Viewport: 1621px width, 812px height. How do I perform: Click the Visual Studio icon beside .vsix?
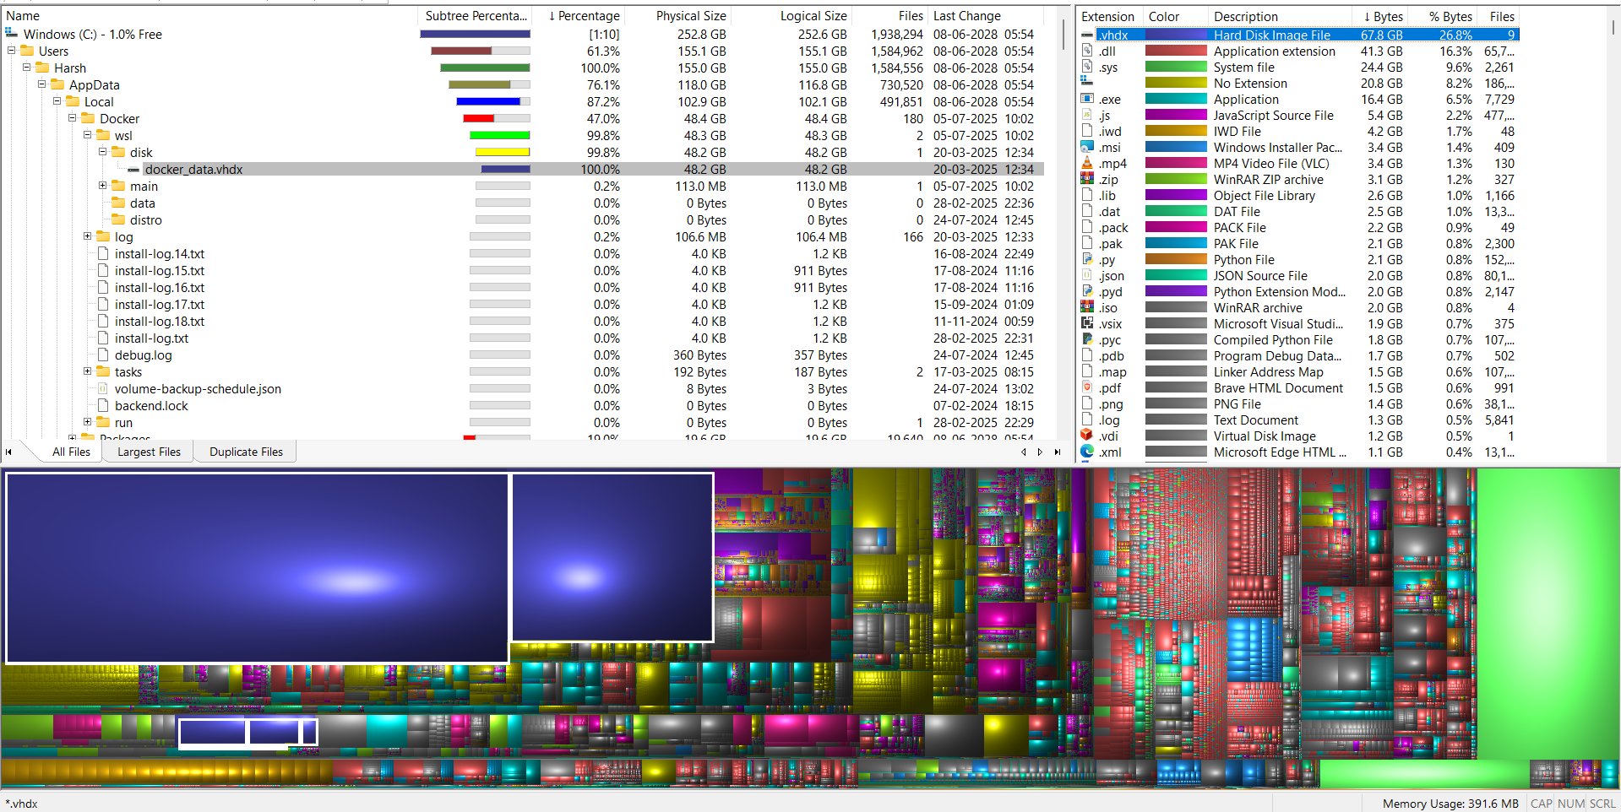point(1087,324)
